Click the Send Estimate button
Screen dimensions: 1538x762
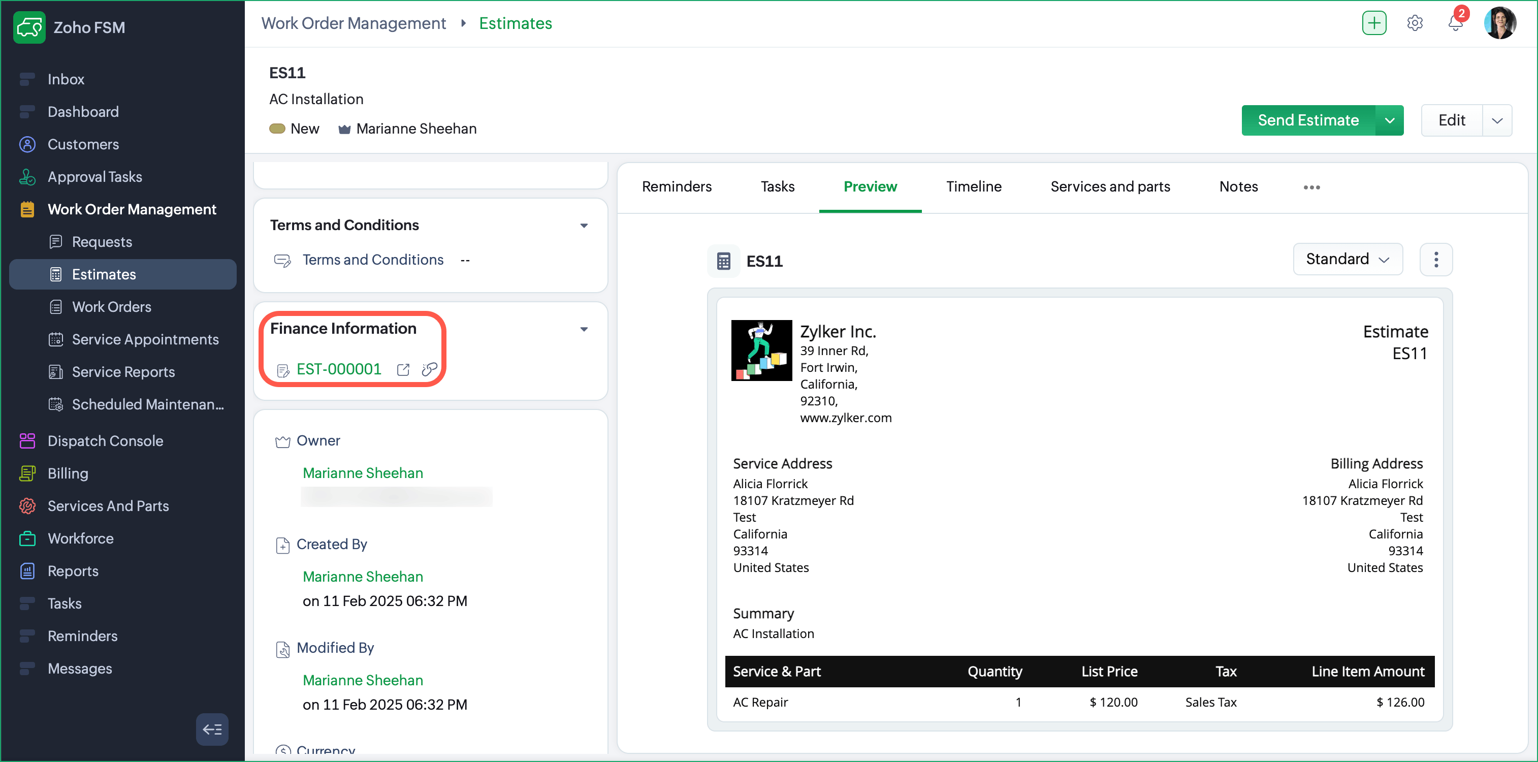1308,120
